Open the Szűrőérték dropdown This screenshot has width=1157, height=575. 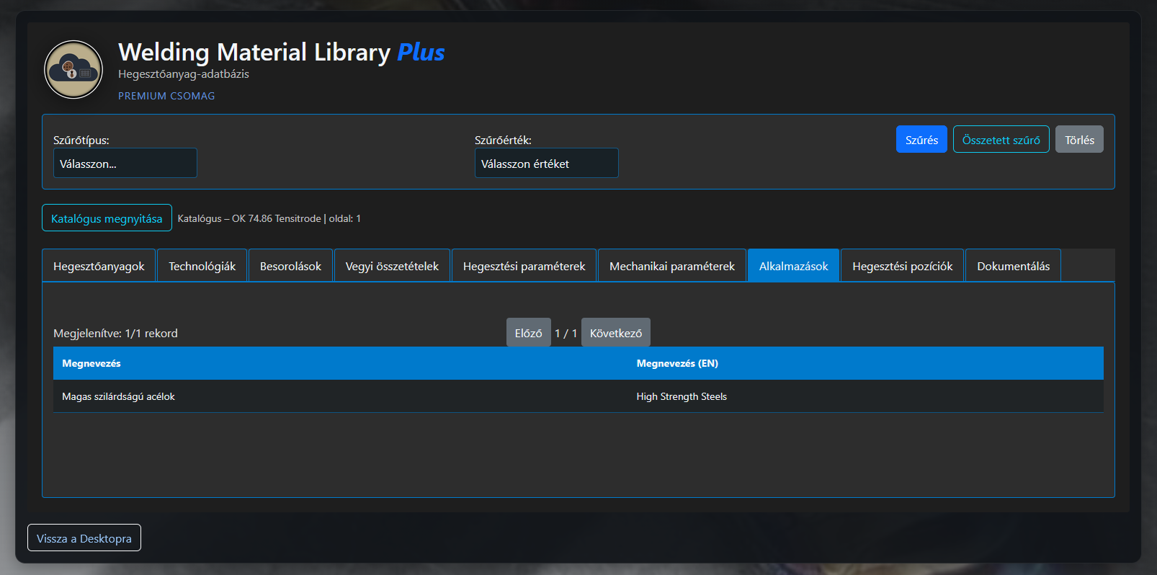pos(547,163)
